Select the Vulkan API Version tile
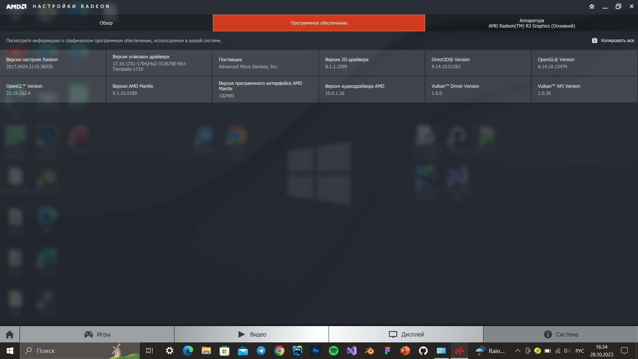The width and height of the screenshot is (638, 359). tap(585, 89)
